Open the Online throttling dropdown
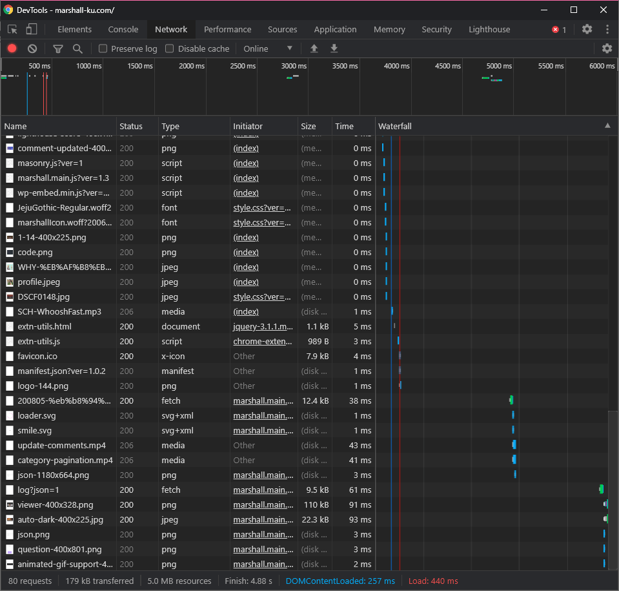 (x=268, y=48)
